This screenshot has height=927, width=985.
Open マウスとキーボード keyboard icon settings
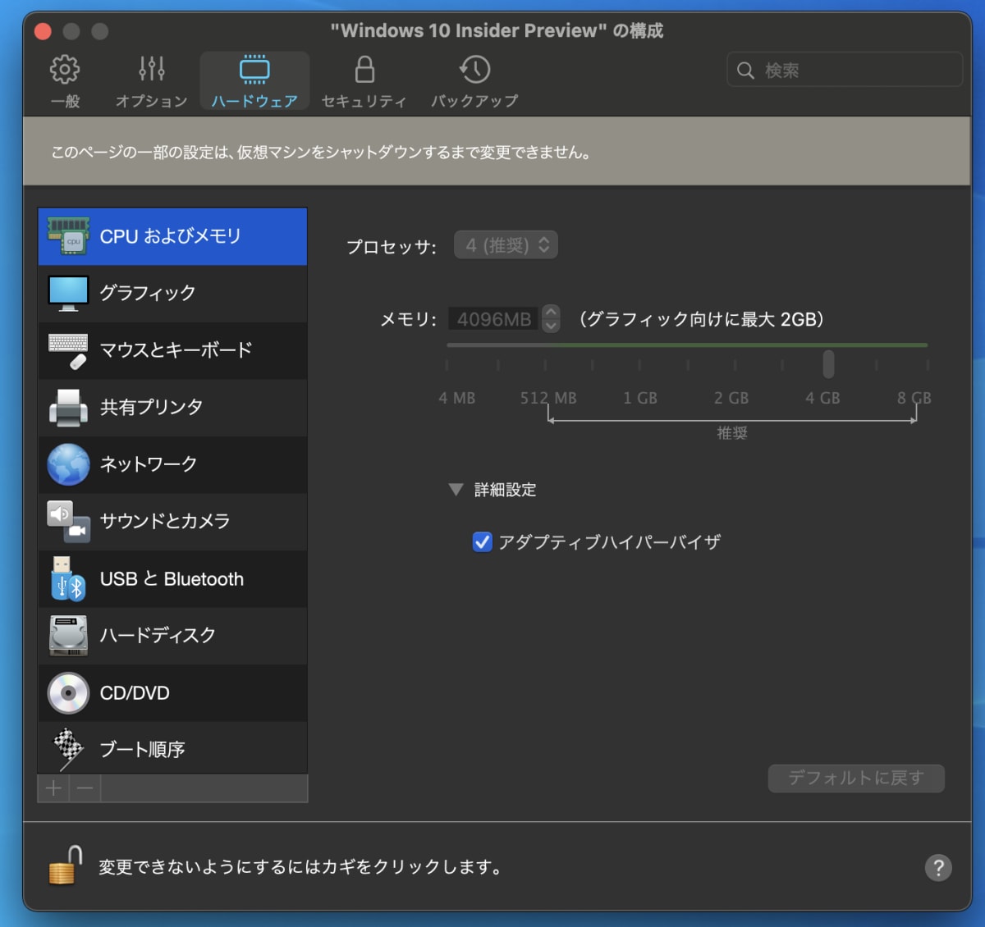point(68,350)
